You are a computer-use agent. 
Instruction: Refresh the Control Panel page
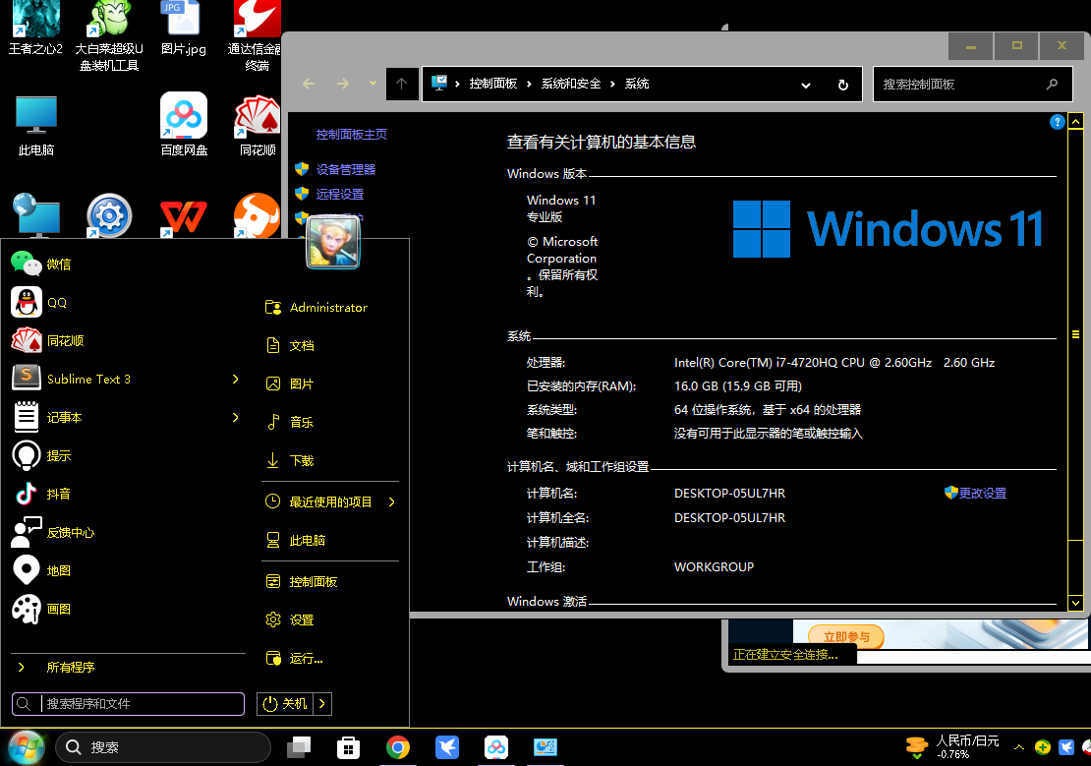tap(842, 85)
